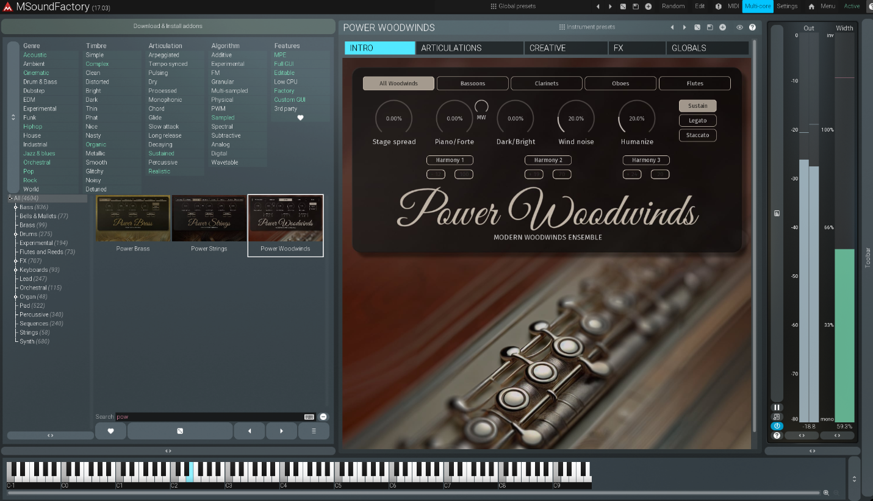Select the Sustain articulation
Viewport: 873px width, 501px height.
697,105
